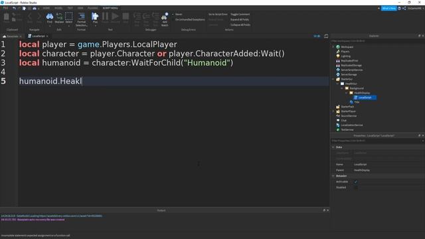Select TestService in Explorer
The image size is (425, 239).
[347, 129]
